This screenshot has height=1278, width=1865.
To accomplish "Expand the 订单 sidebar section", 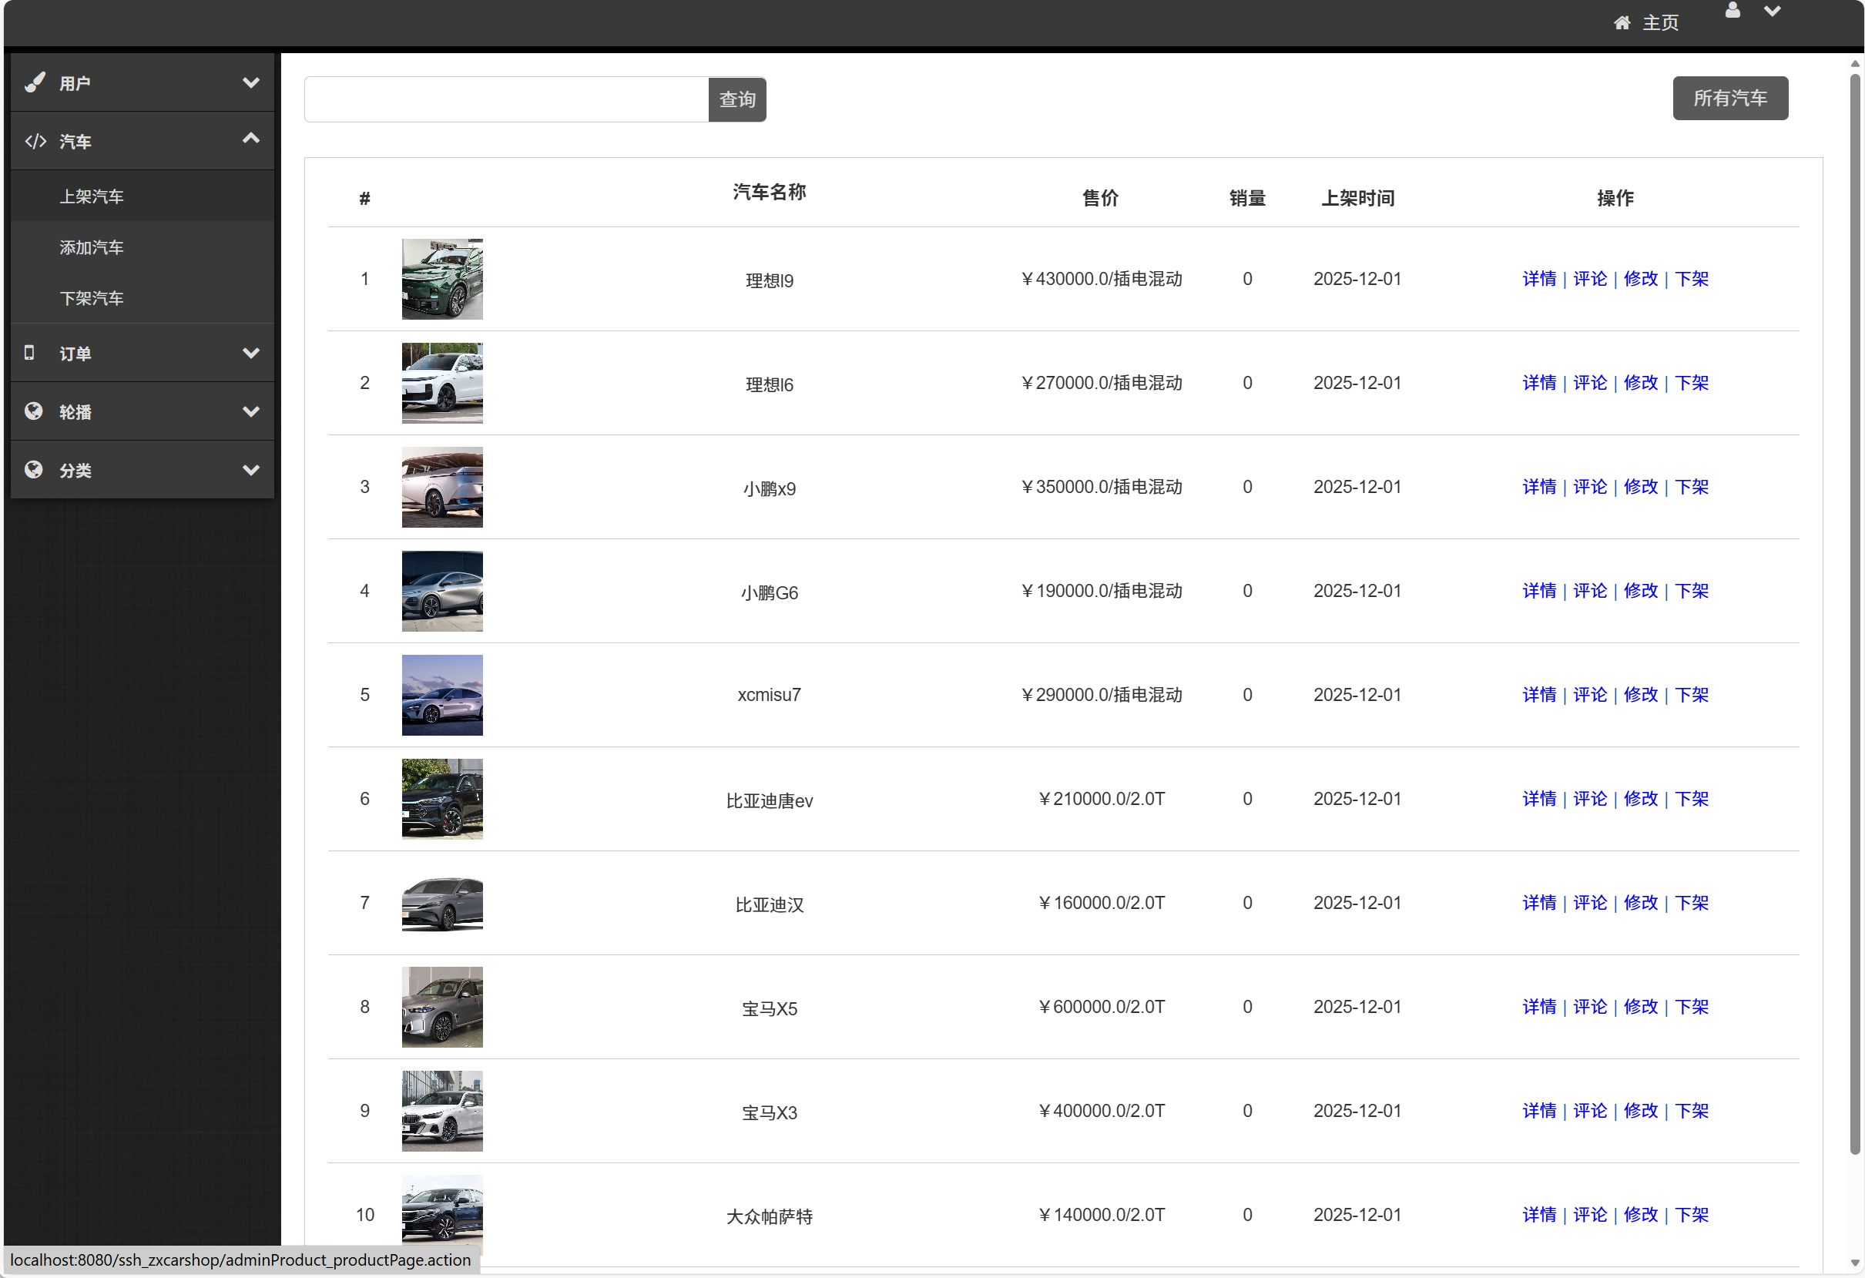I will (251, 353).
